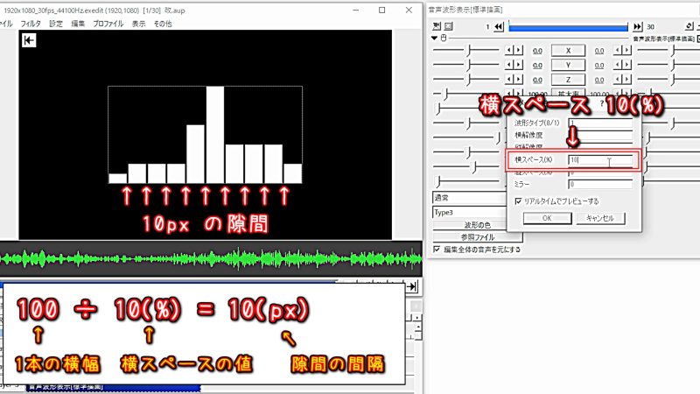Click the Y movement button

568,65
